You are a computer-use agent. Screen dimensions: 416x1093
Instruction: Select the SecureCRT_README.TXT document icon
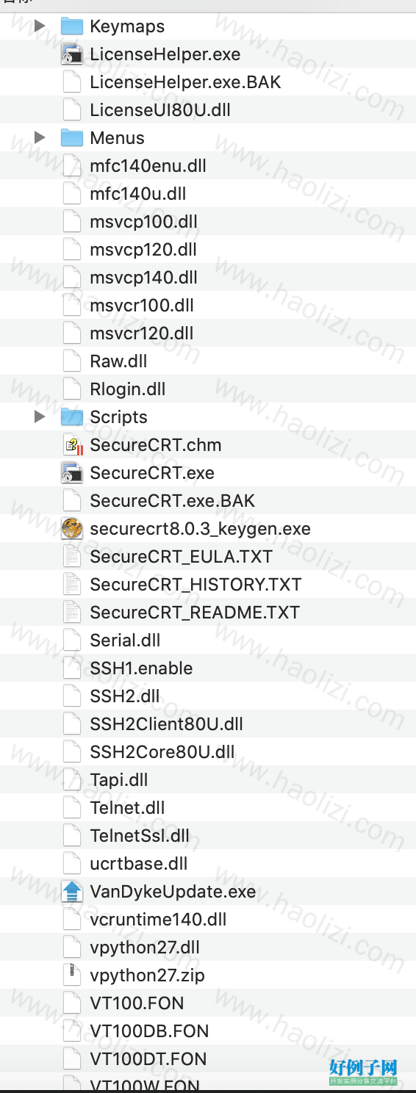[x=71, y=613]
